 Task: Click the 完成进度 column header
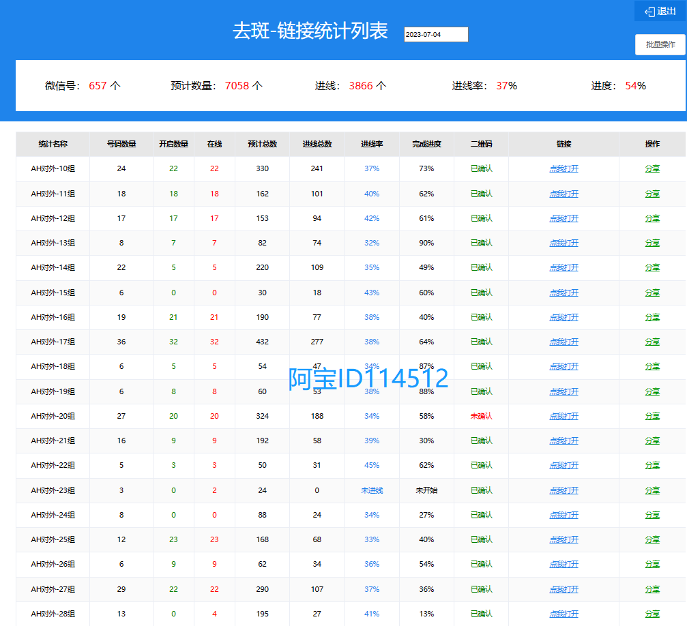[x=426, y=144]
